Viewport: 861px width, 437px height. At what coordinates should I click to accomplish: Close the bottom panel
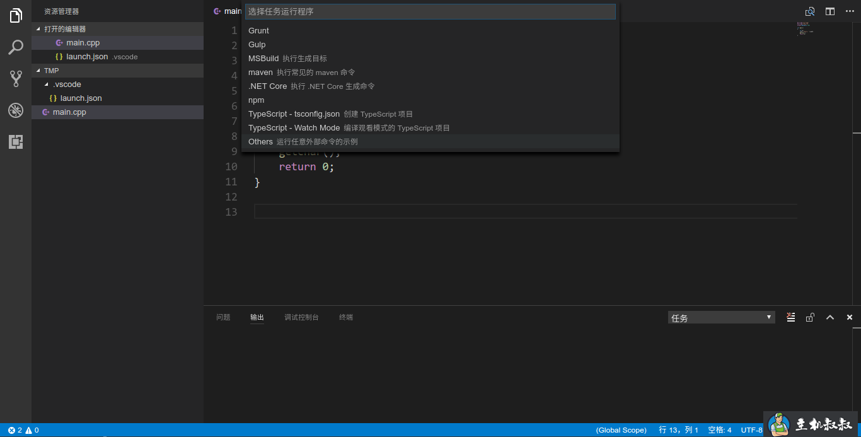coord(850,317)
